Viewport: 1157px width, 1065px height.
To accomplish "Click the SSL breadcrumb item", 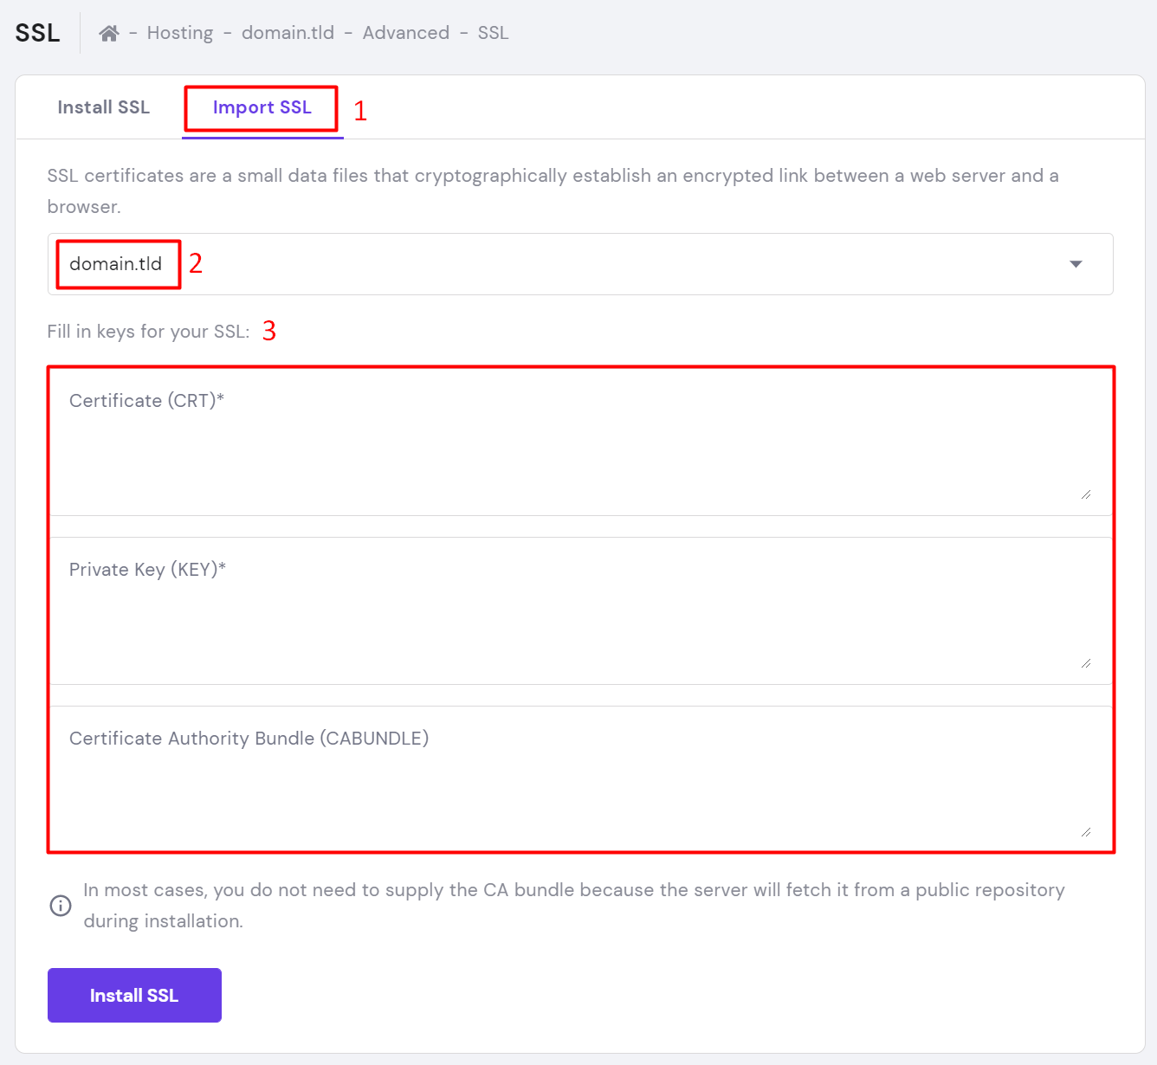I will (493, 33).
